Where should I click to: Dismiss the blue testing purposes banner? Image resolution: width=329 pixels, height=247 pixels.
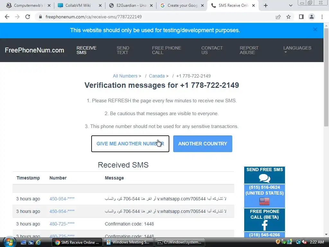(315, 30)
